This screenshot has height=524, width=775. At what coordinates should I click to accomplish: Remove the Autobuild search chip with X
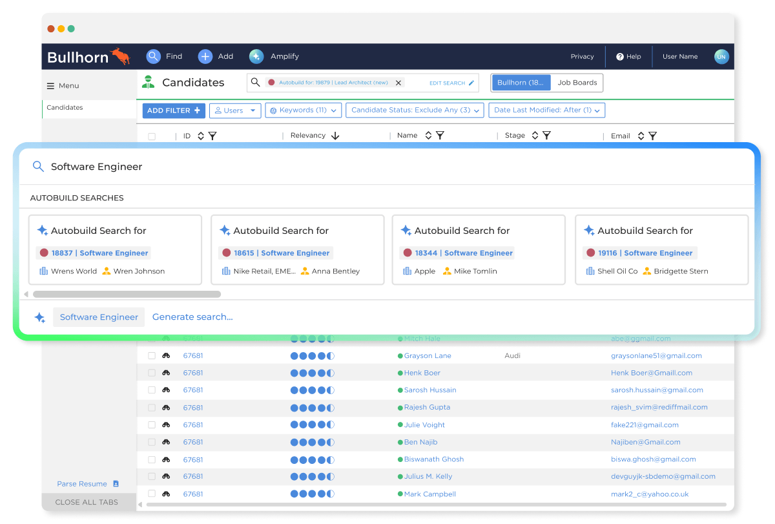398,83
